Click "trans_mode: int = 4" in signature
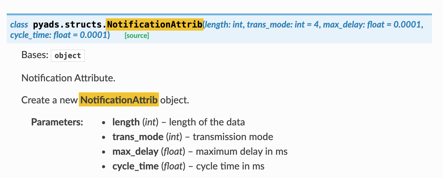This screenshot has height=178, width=443. click(283, 24)
